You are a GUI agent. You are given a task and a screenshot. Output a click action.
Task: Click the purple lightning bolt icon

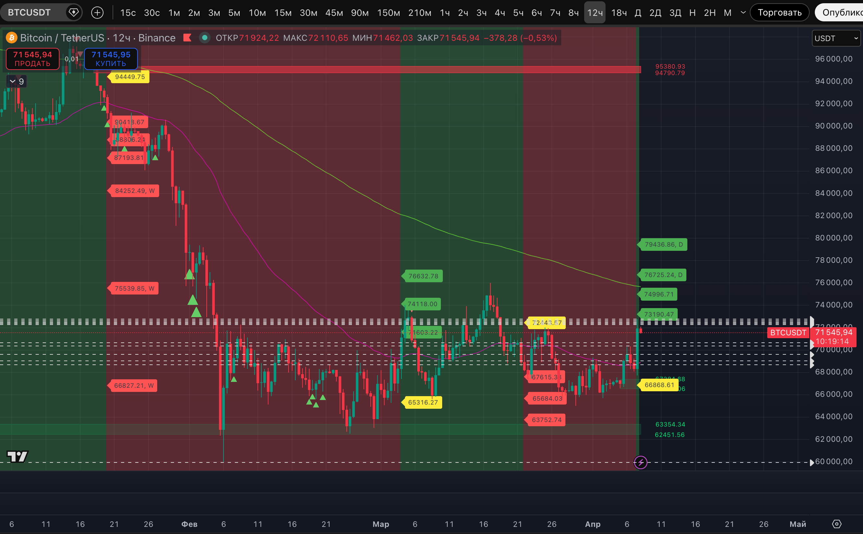(640, 462)
